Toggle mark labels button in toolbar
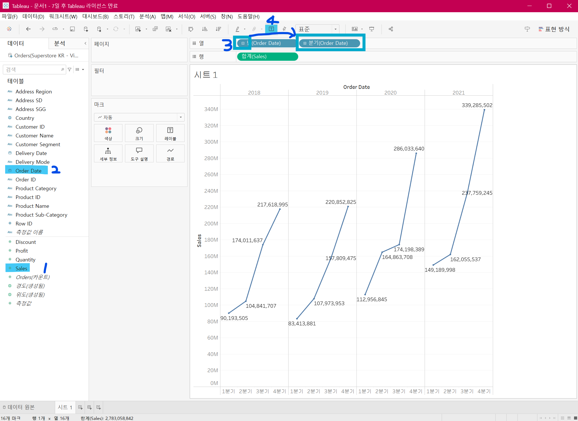This screenshot has height=421, width=578. coord(271,29)
